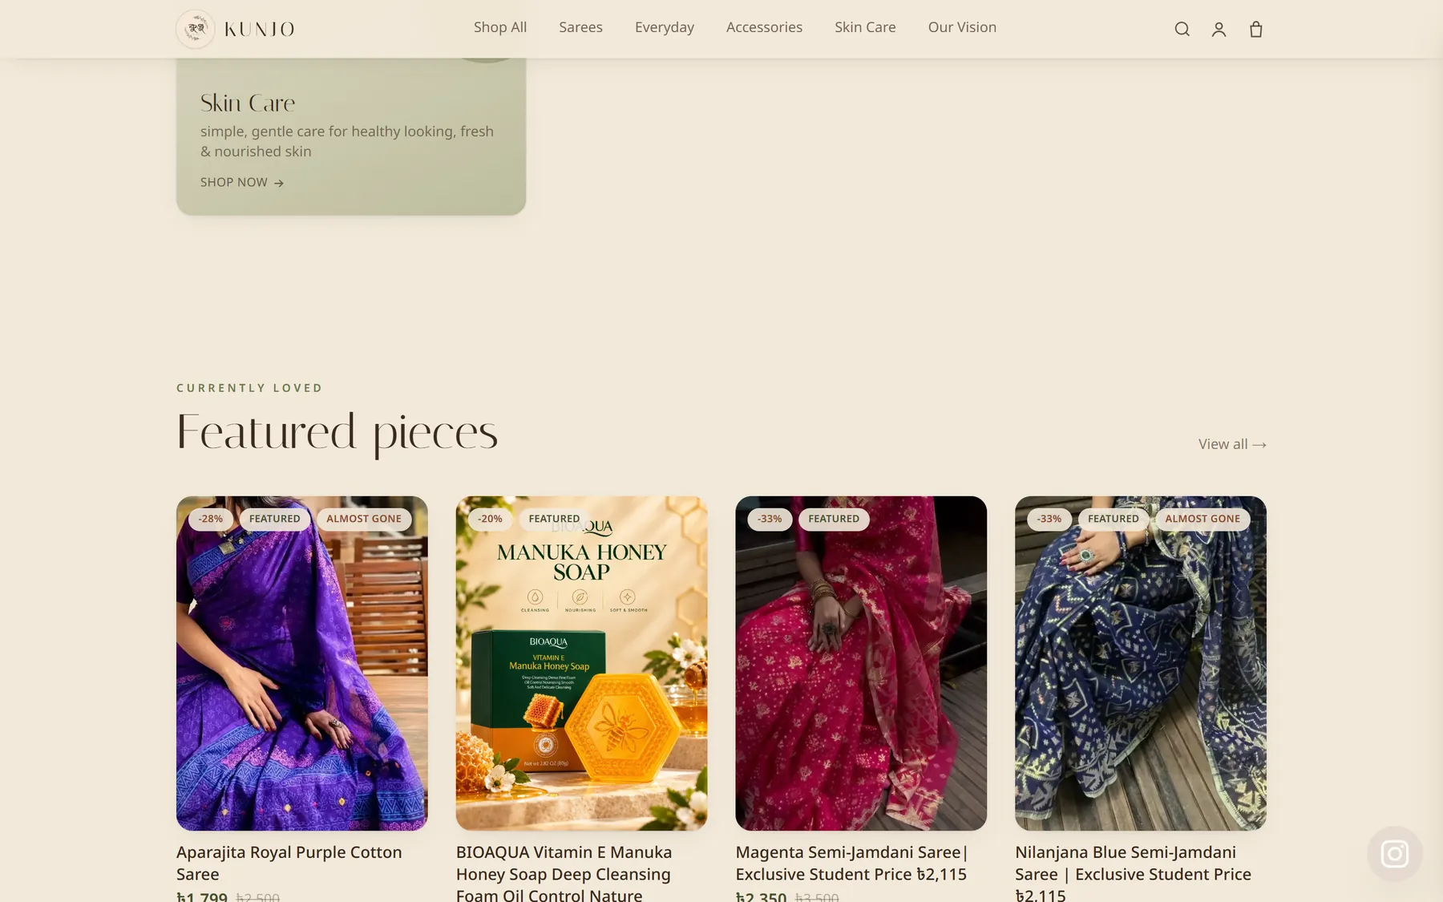The image size is (1443, 902).
Task: Click View all featured pieces link
Action: [1232, 444]
